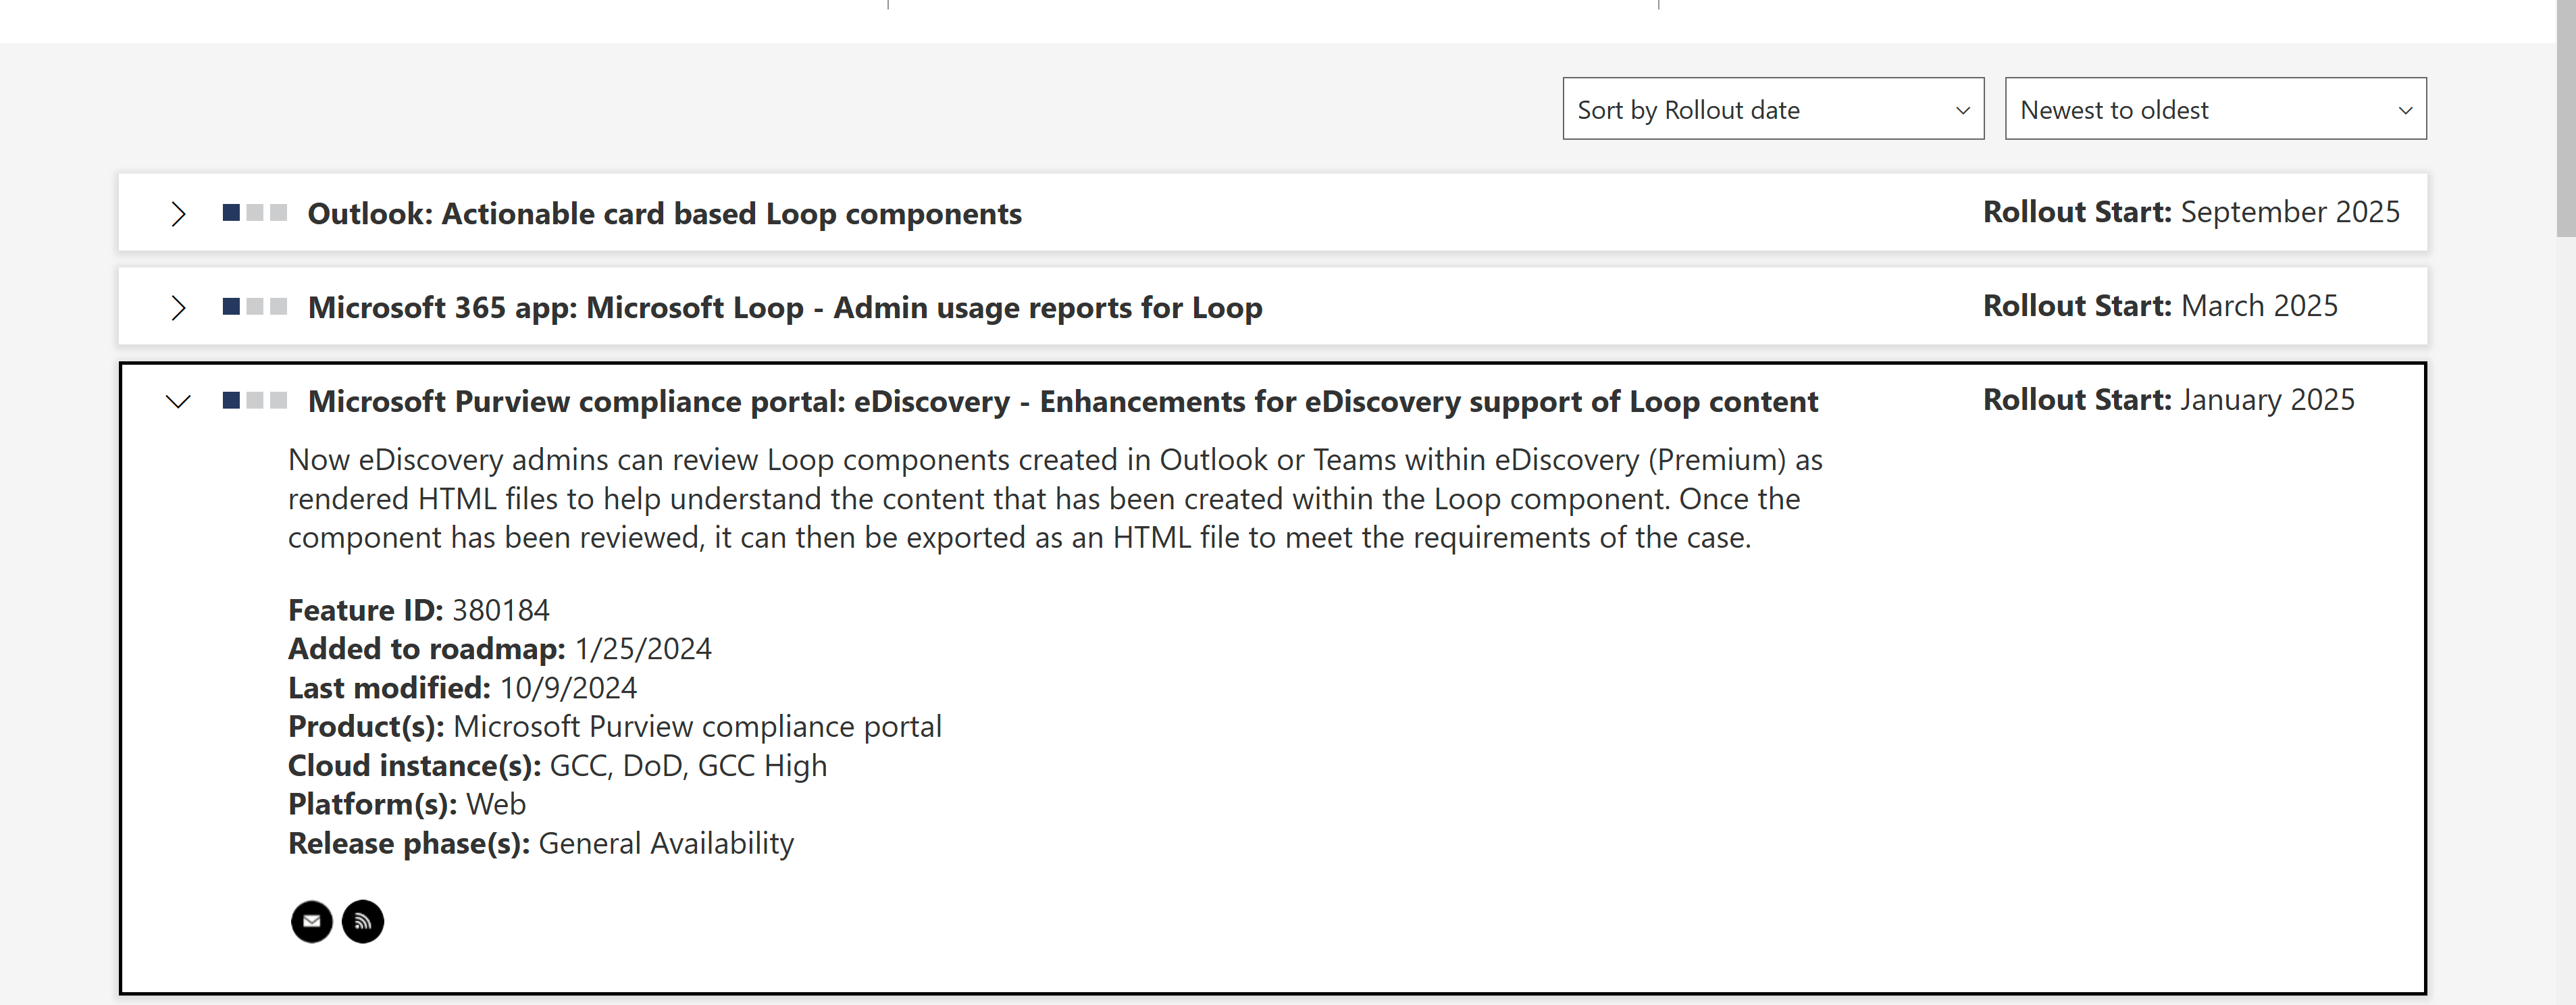The height and width of the screenshot is (1005, 2576).
Task: Click the email share icon
Action: pyautogui.click(x=312, y=921)
